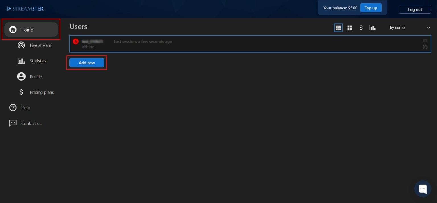Click the broadcast icon in user row
The height and width of the screenshot is (203, 437).
(425, 47)
